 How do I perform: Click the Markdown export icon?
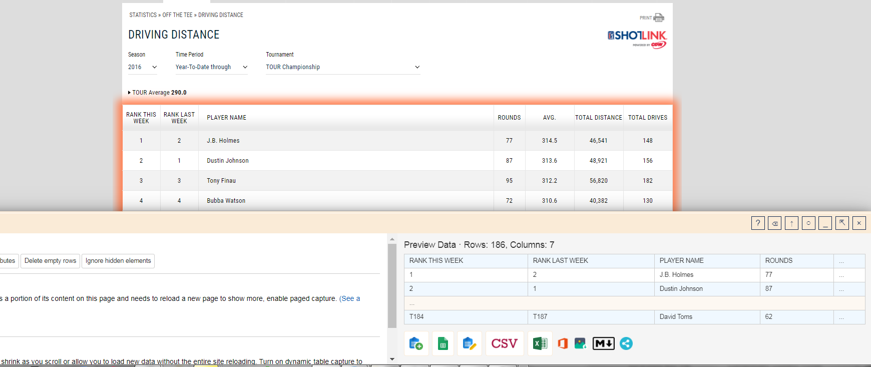click(603, 343)
